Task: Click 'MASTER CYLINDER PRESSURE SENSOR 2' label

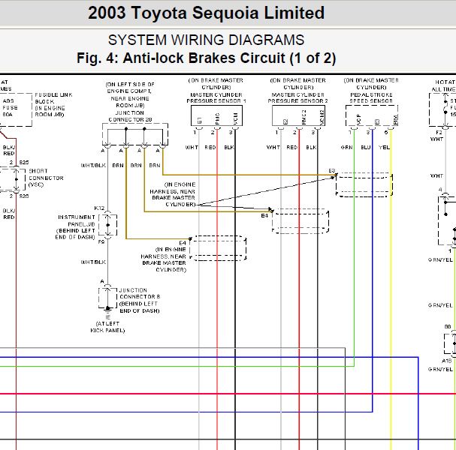Action: click(x=297, y=97)
